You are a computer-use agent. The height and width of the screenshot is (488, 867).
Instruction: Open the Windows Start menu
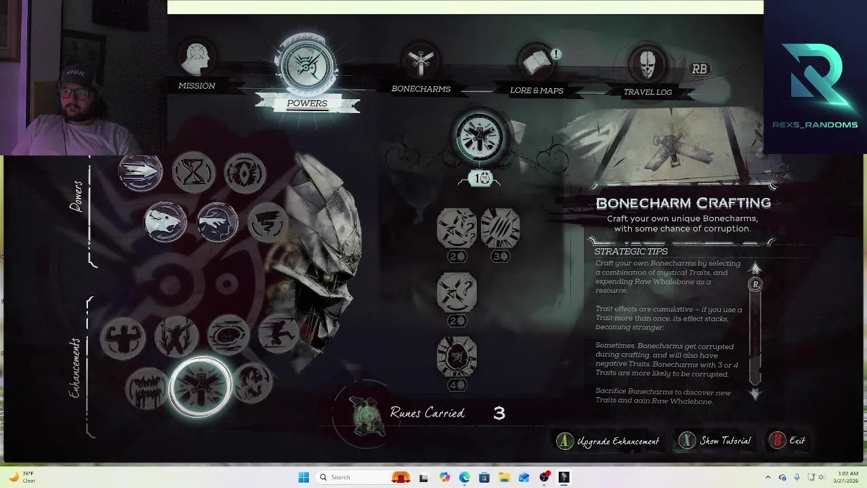(304, 477)
